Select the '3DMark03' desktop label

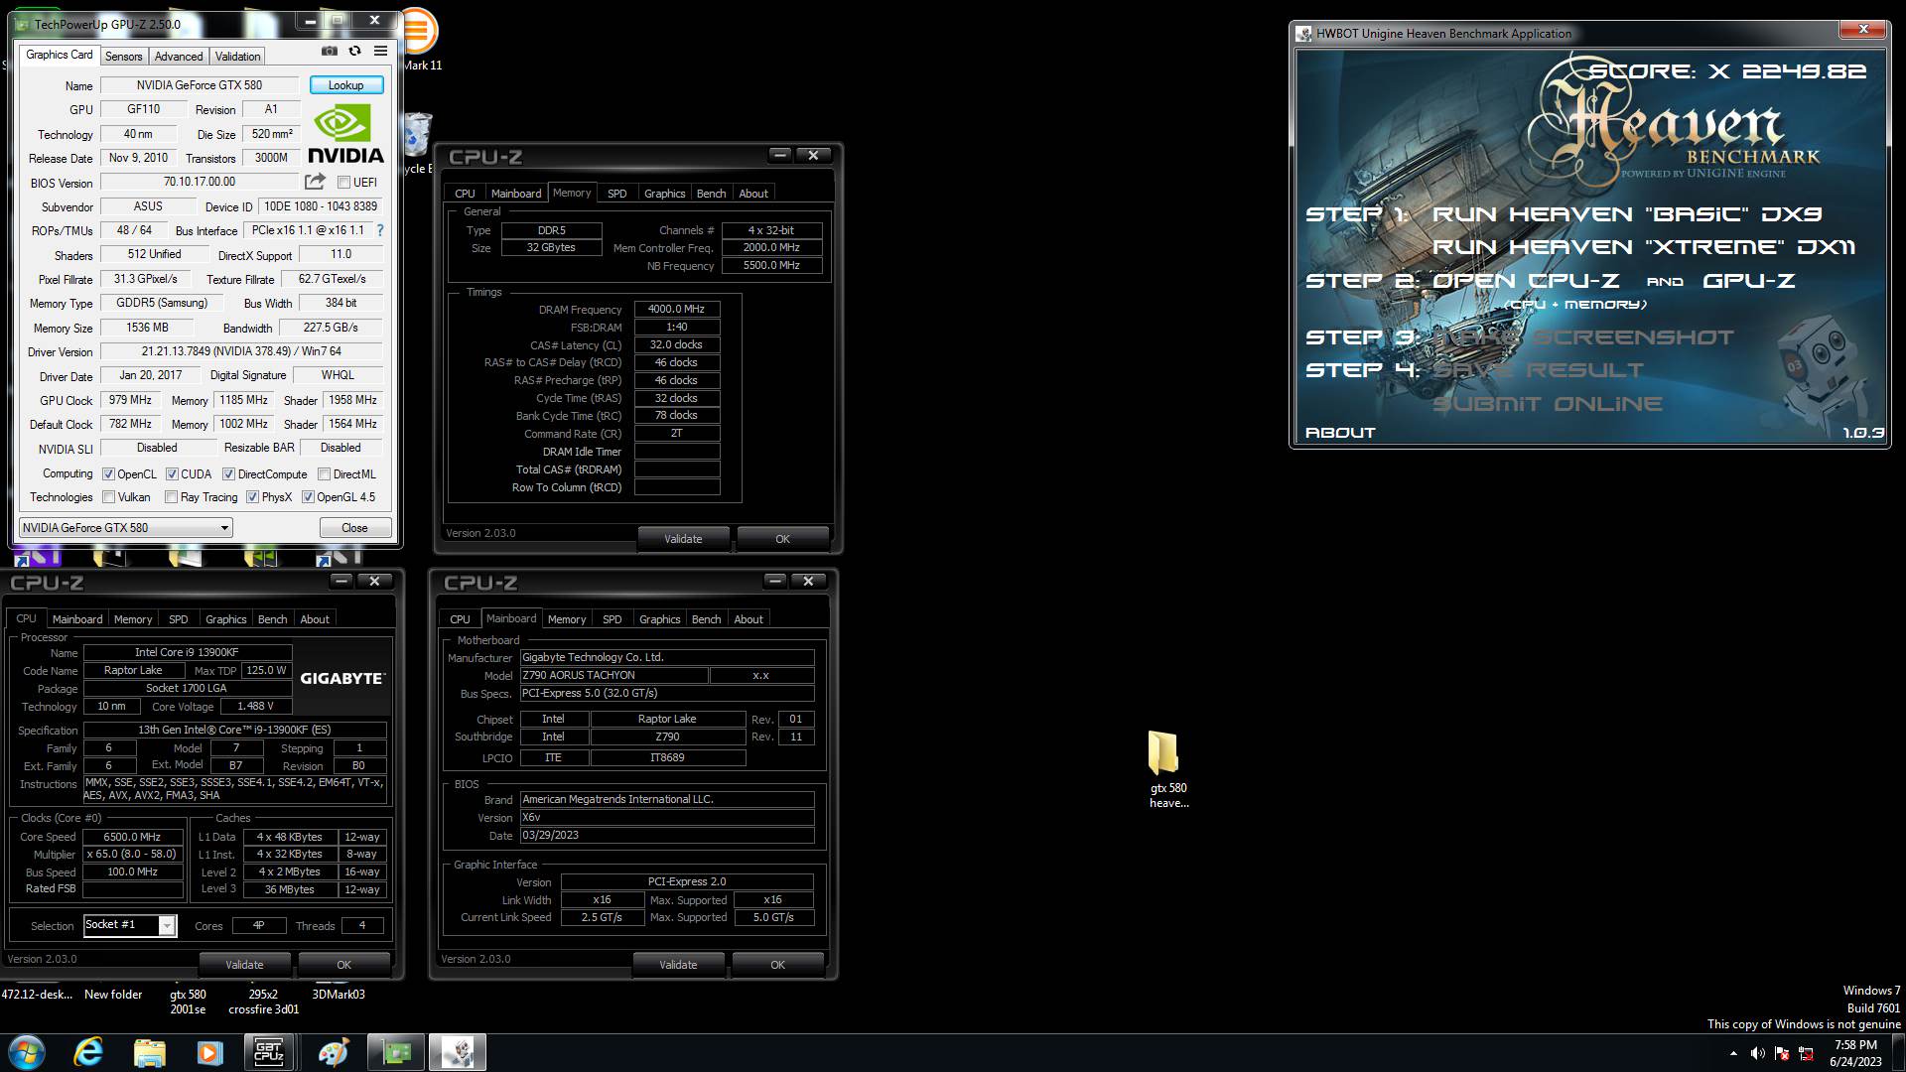[339, 995]
